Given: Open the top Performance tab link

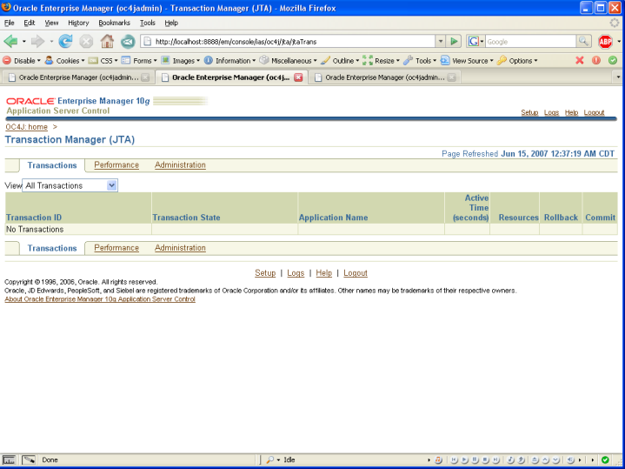Looking at the screenshot, I should pos(116,164).
